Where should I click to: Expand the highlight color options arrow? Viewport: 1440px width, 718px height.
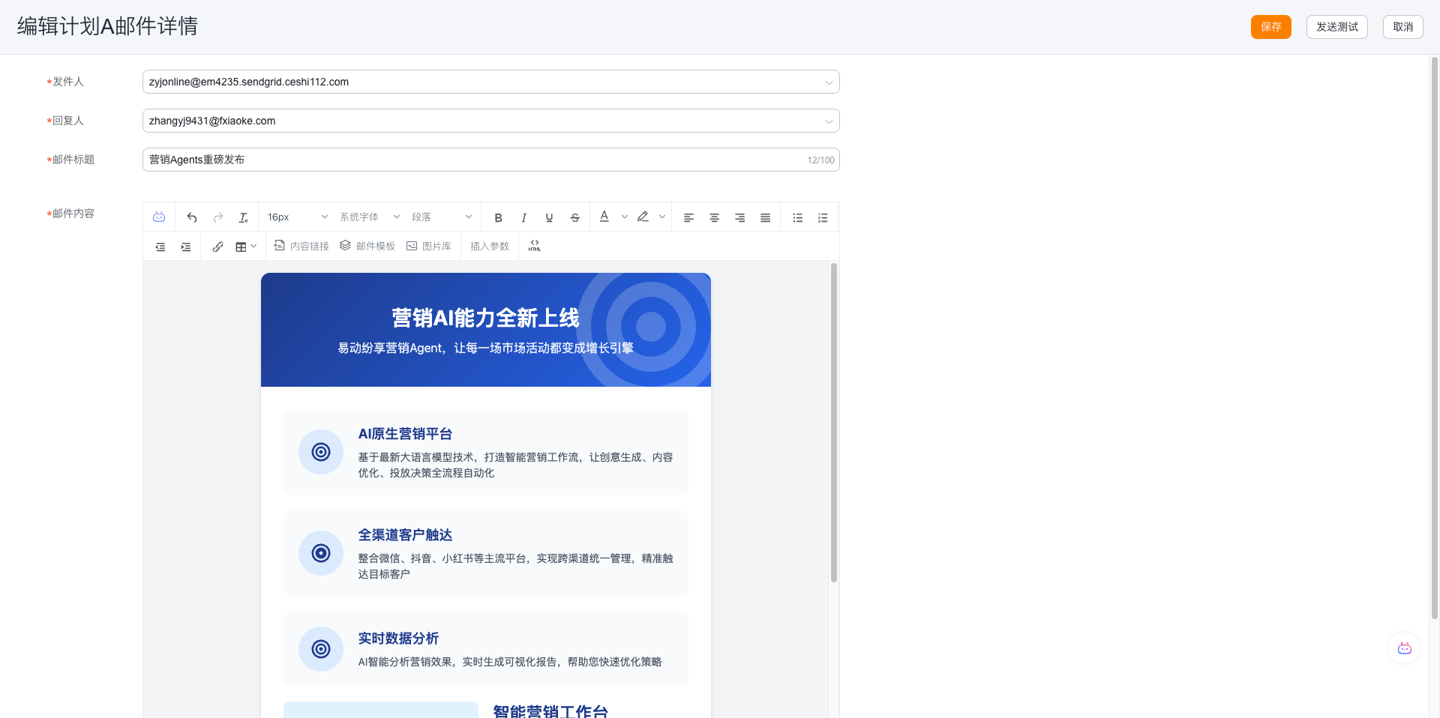tap(661, 217)
